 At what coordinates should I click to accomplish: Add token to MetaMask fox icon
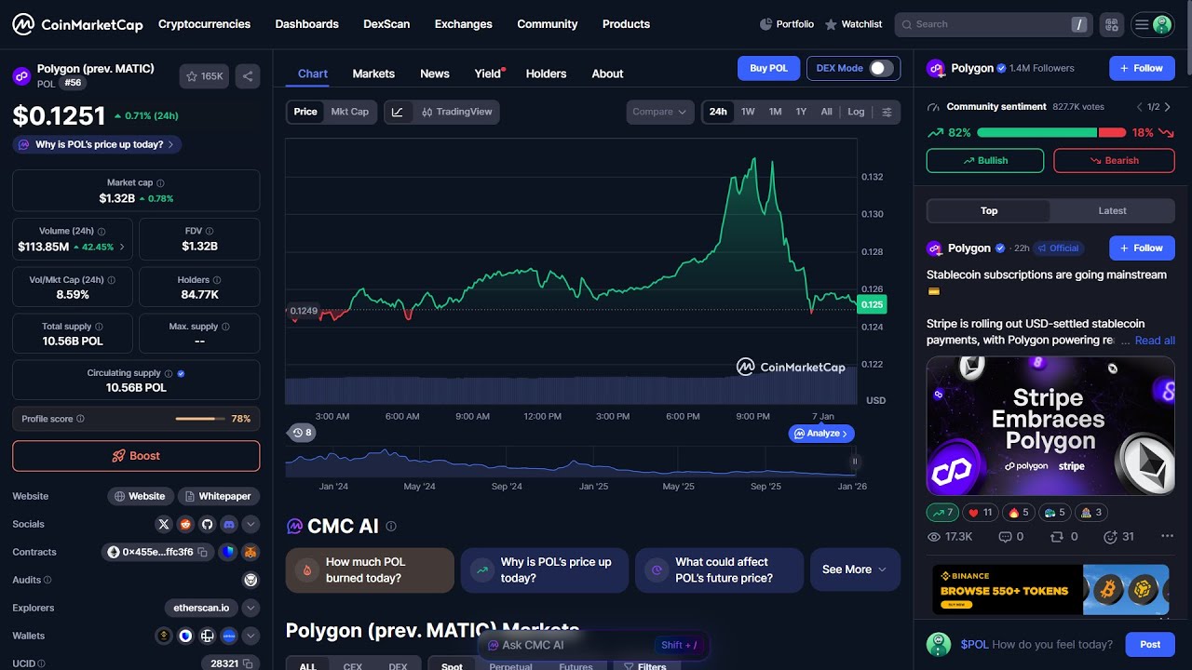251,552
